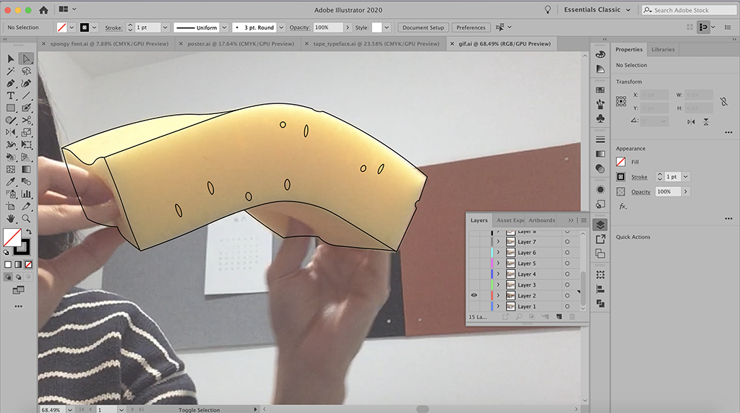Click the Create New Layer icon
740x413 pixels.
[559, 317]
